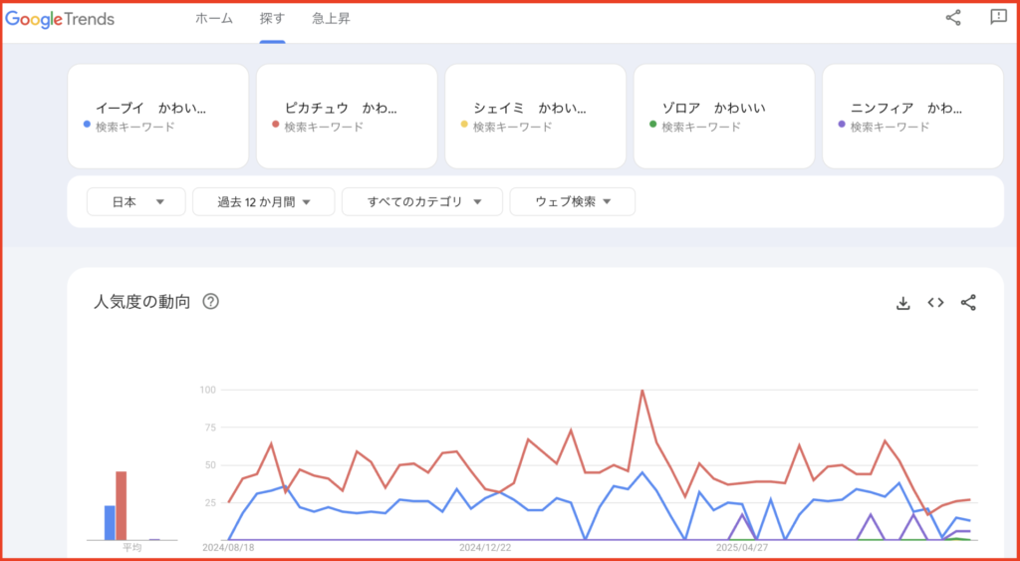Click the green dot for ゾロア
The height and width of the screenshot is (561, 1020).
coord(653,124)
